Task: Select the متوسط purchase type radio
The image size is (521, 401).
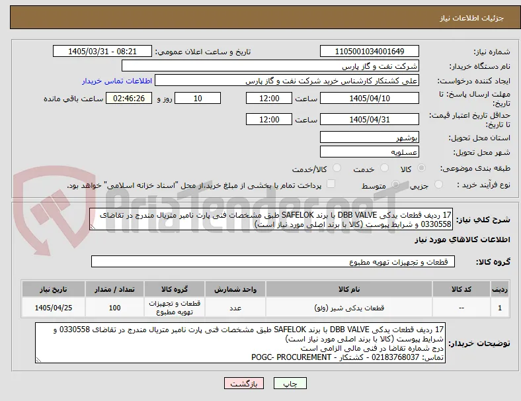Action: click(395, 185)
